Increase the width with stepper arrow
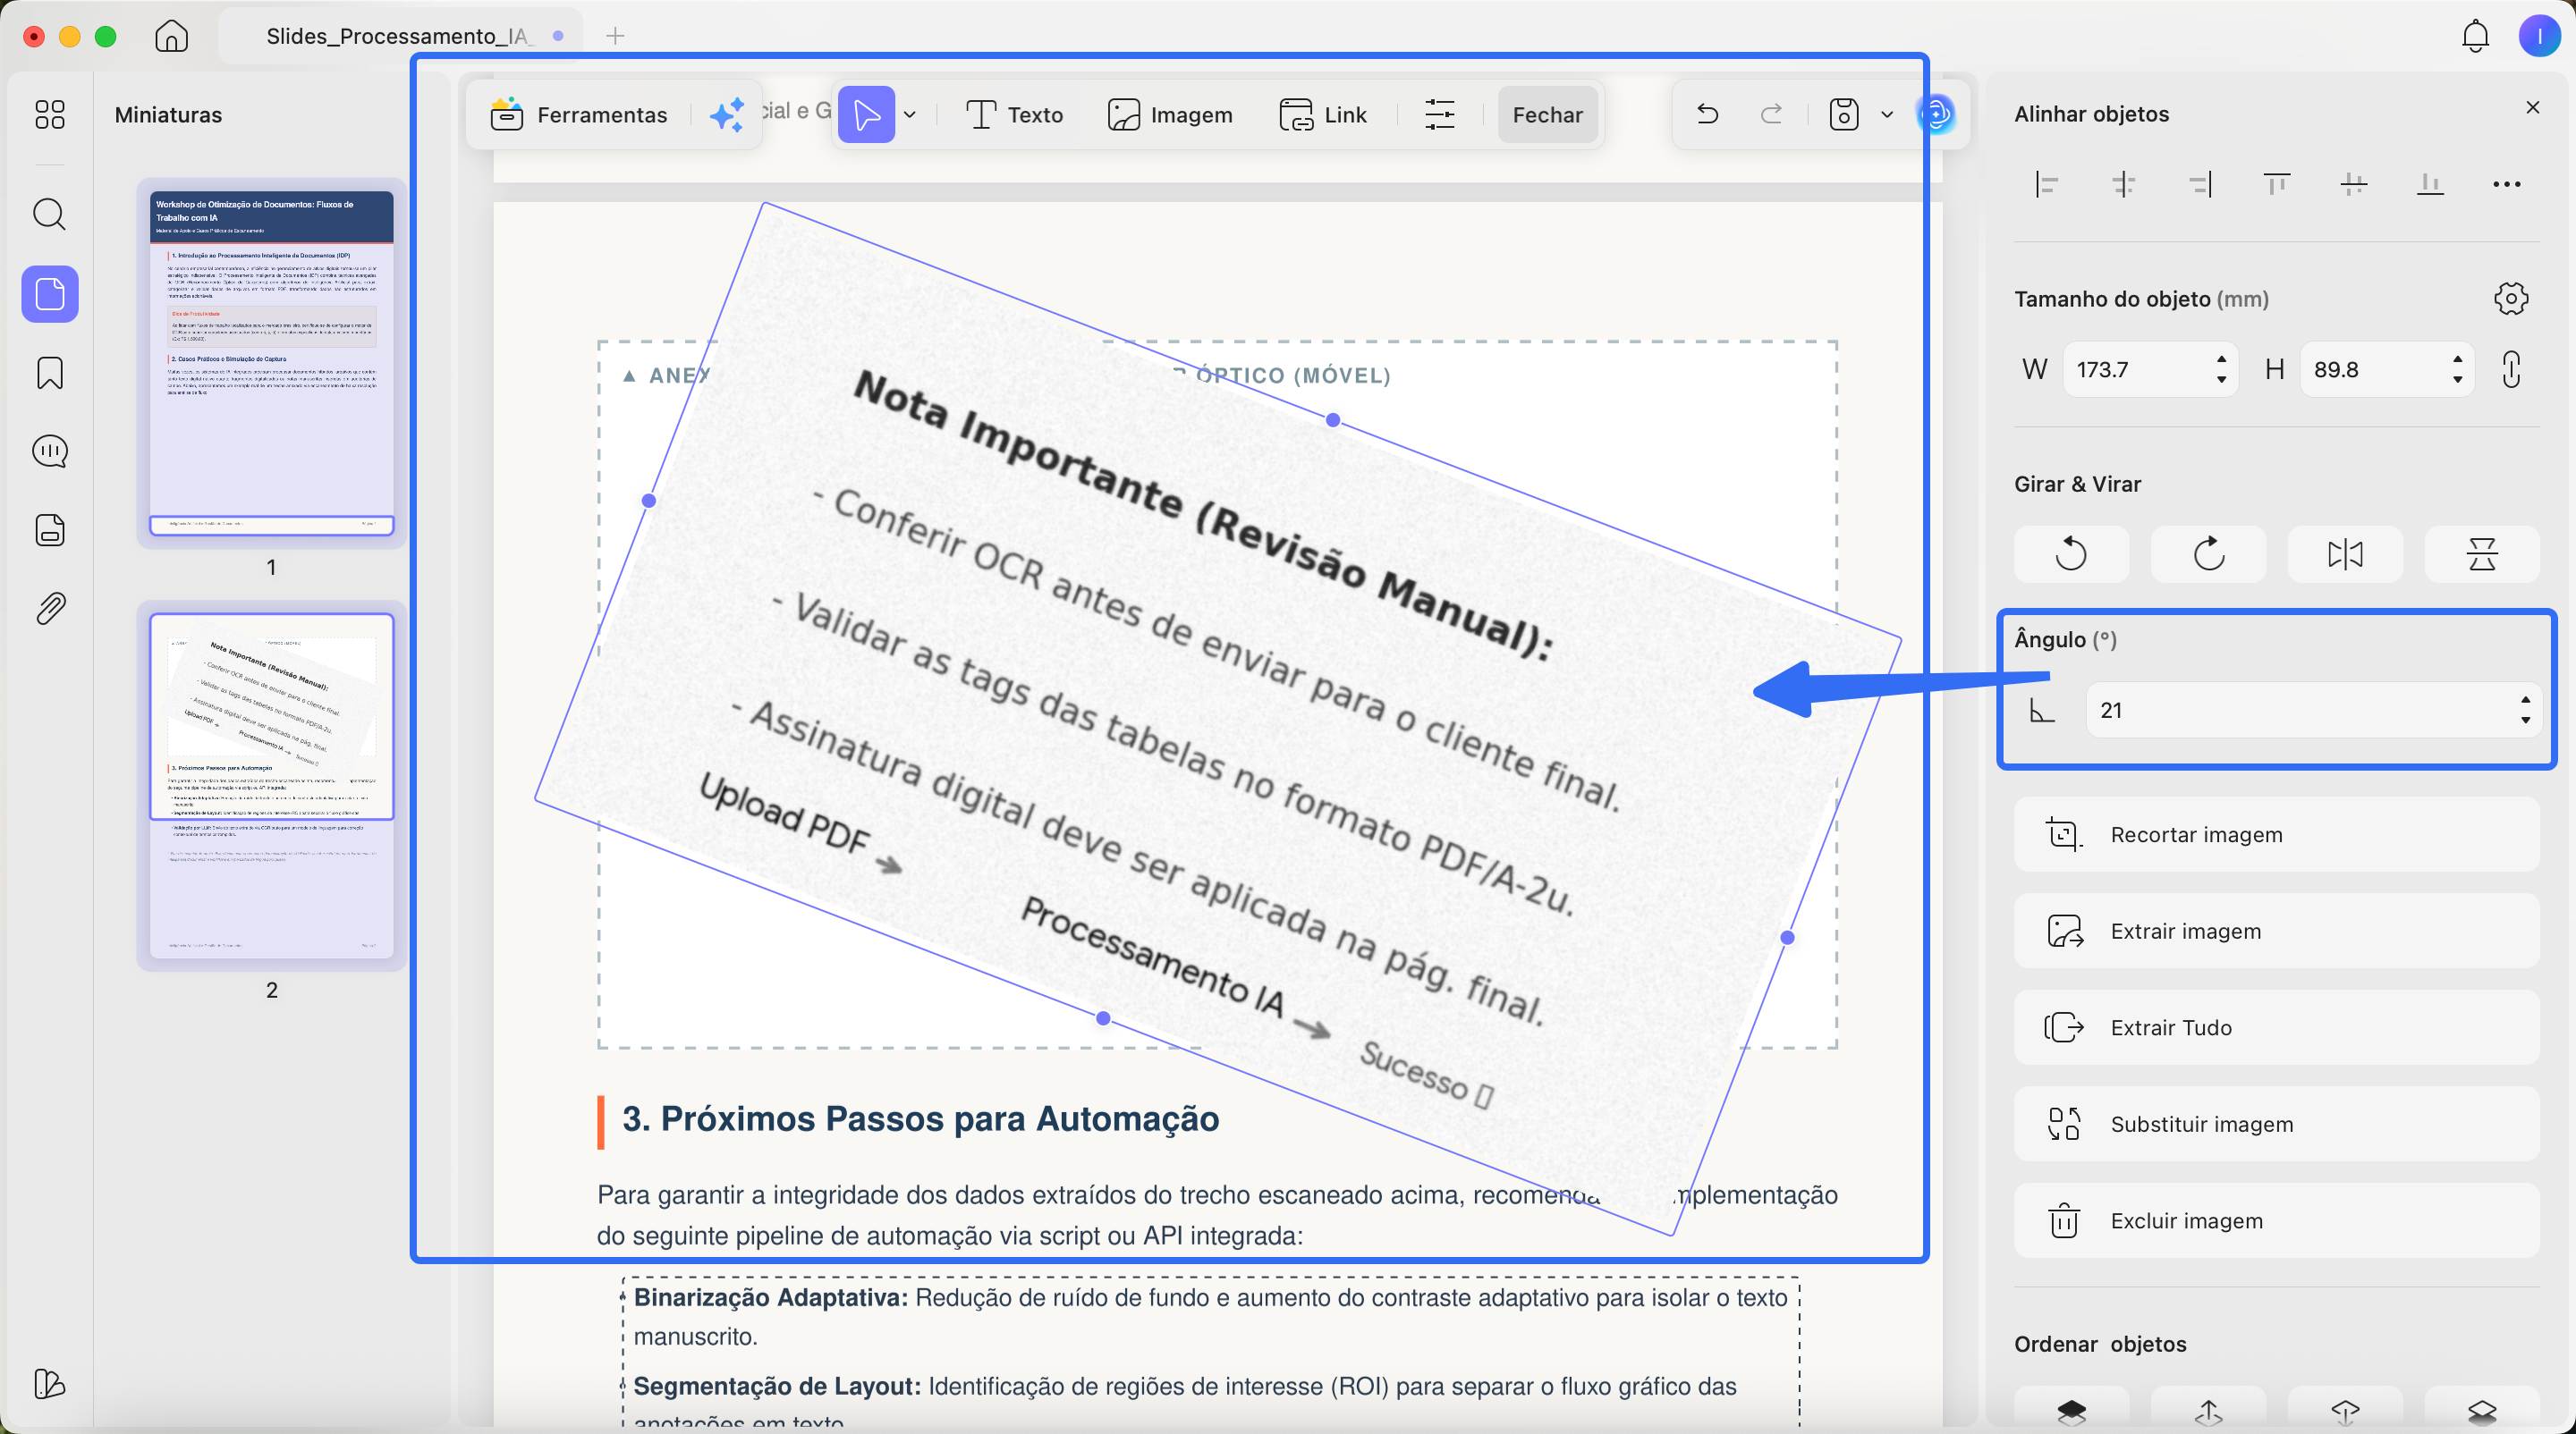 [2221, 359]
